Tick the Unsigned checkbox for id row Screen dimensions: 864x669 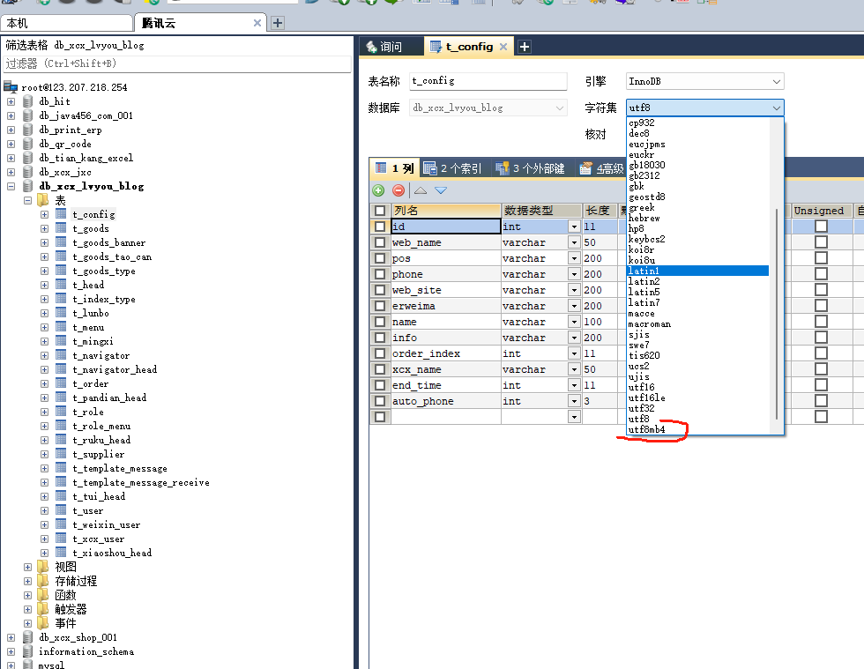[x=821, y=227]
